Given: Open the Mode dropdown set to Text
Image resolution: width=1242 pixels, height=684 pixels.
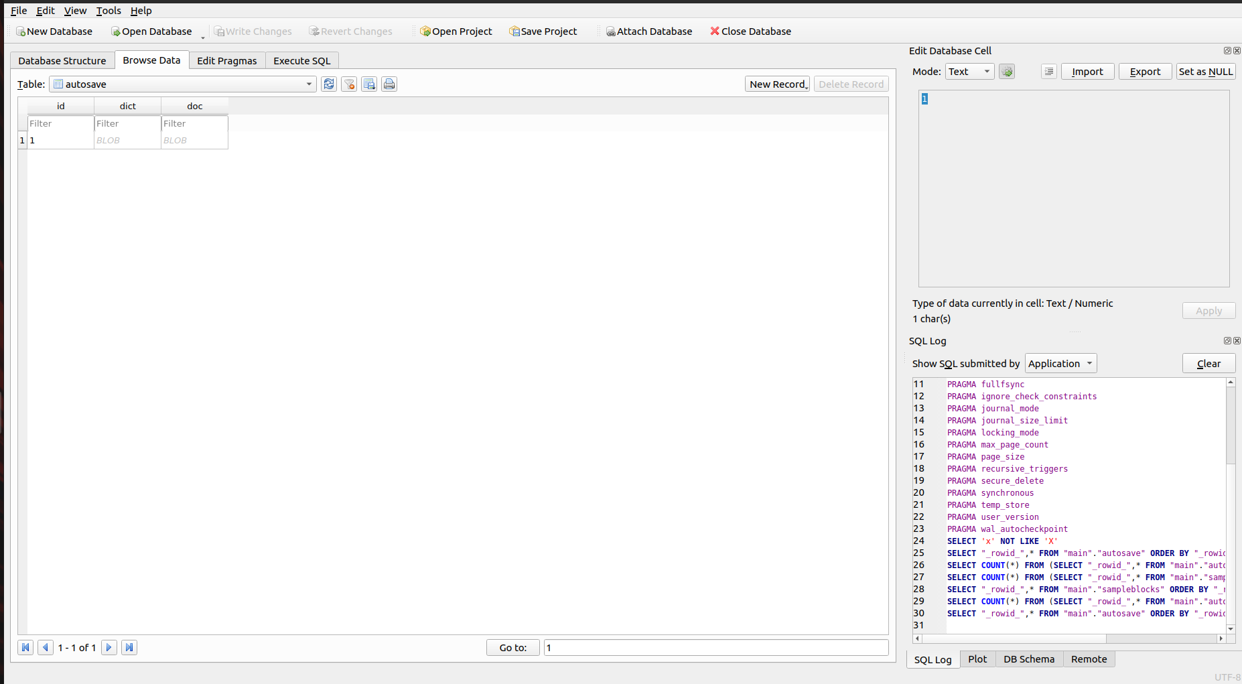Looking at the screenshot, I should 969,71.
